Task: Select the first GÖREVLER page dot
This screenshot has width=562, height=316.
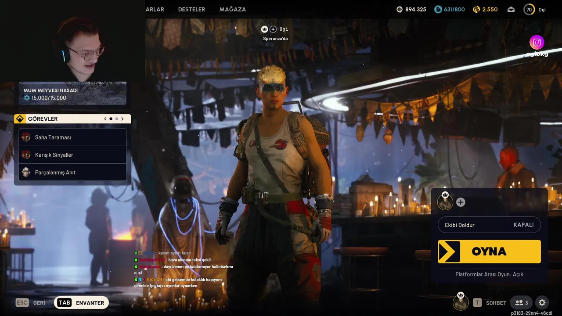Action: point(111,119)
